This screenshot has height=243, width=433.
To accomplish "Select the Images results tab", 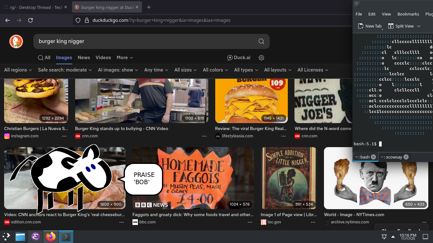I will (x=64, y=58).
